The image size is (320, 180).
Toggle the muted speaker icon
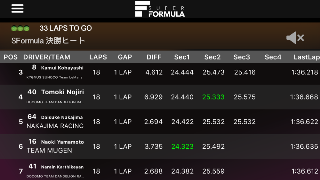(295, 38)
